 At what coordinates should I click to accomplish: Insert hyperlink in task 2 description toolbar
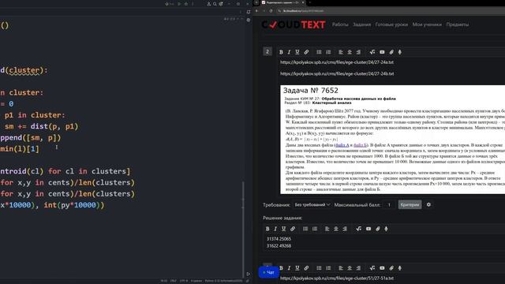(x=306, y=52)
